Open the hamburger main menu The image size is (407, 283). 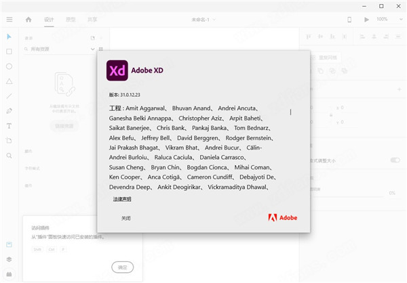tap(9, 20)
